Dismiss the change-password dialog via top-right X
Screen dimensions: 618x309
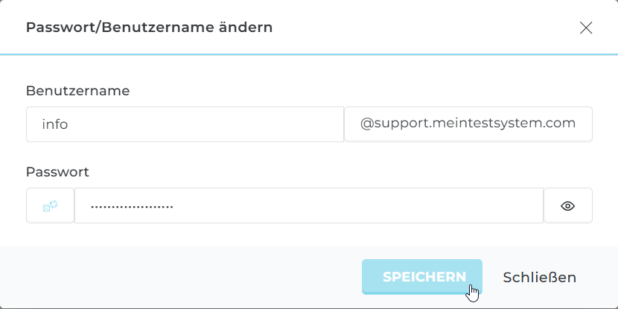[x=586, y=28]
